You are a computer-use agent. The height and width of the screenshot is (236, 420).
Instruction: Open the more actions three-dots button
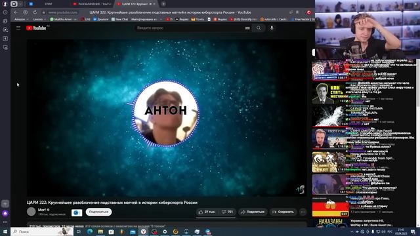pos(303,212)
